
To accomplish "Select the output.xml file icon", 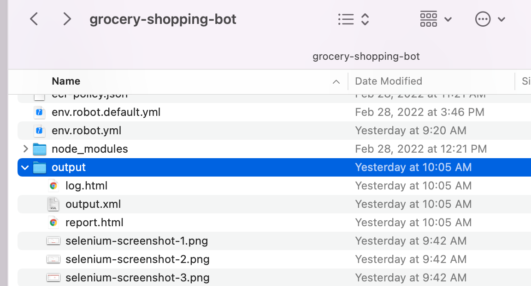I will click(53, 204).
